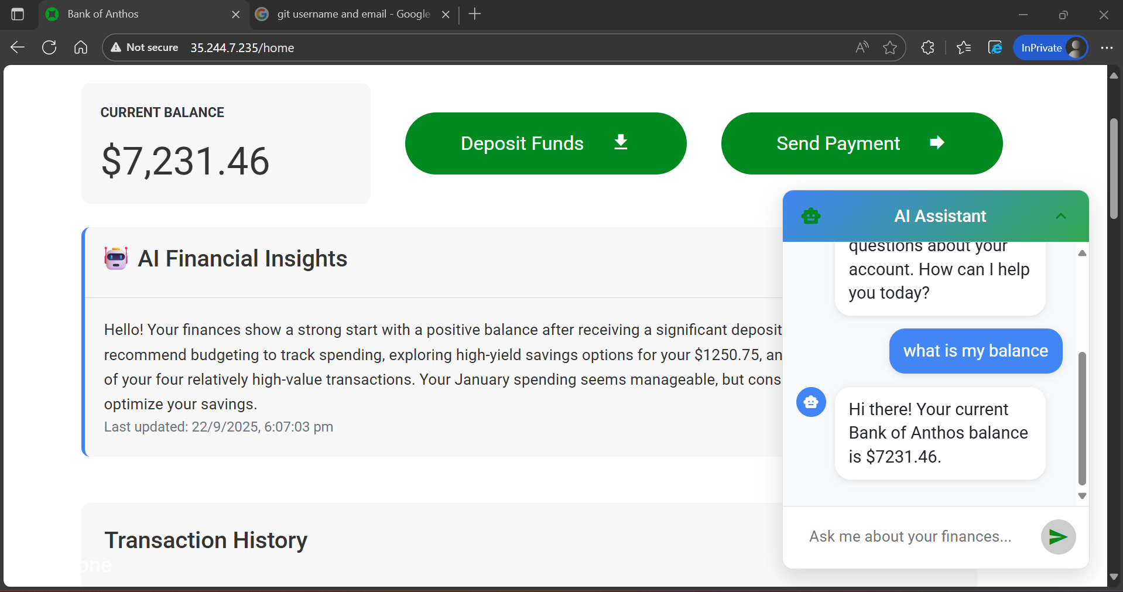Click the Ask me about your finances field
This screenshot has width=1123, height=592.
(x=909, y=536)
